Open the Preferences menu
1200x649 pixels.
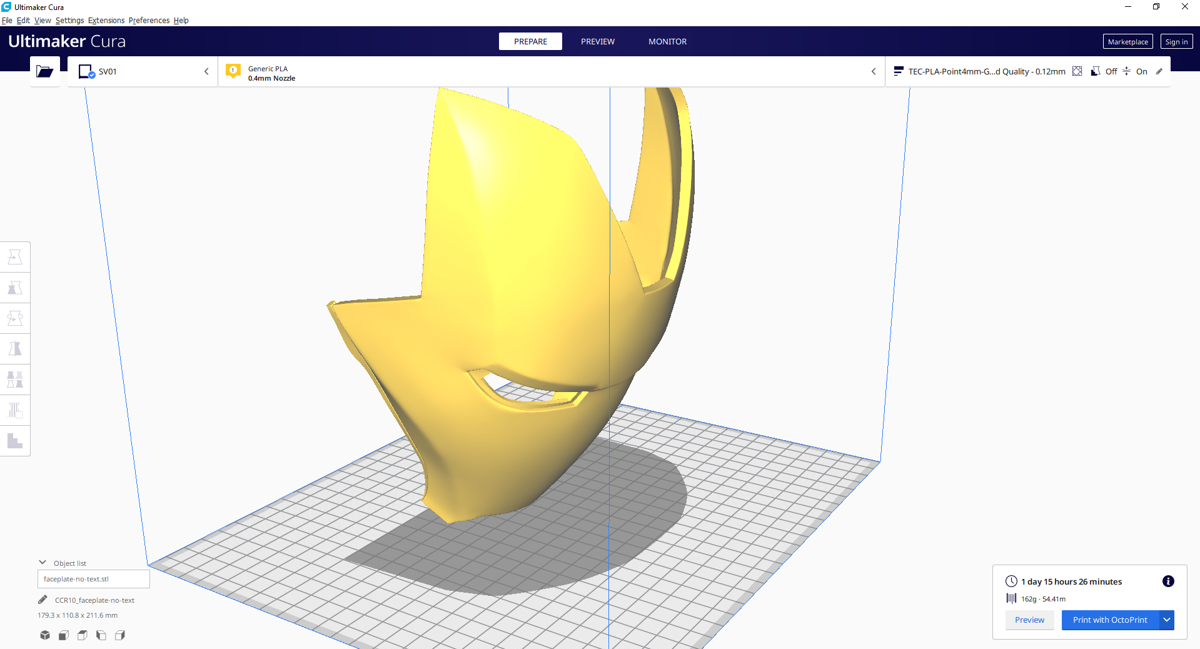click(x=149, y=20)
